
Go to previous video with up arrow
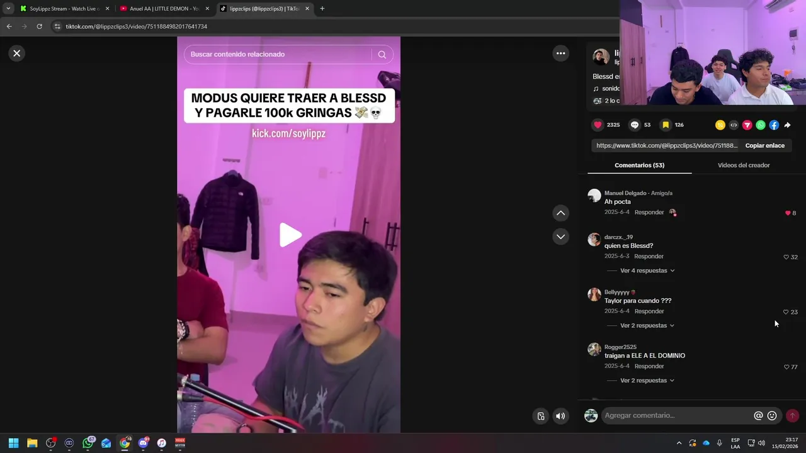point(560,213)
